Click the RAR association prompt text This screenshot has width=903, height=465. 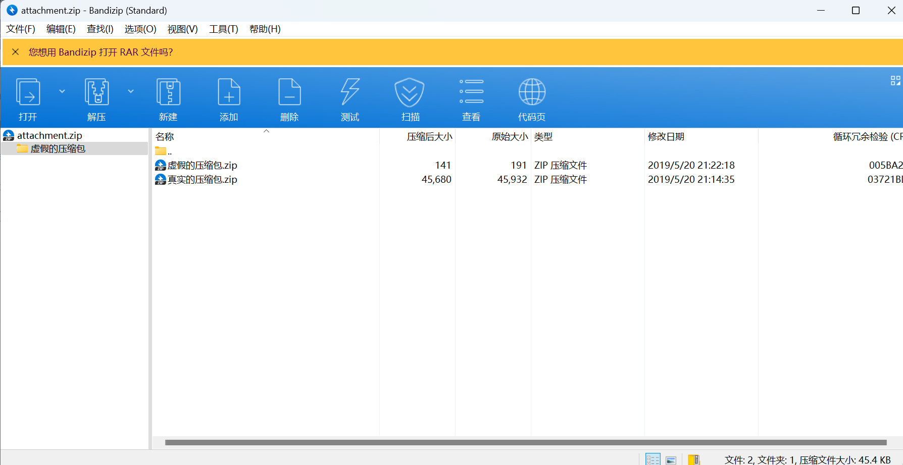click(x=101, y=52)
